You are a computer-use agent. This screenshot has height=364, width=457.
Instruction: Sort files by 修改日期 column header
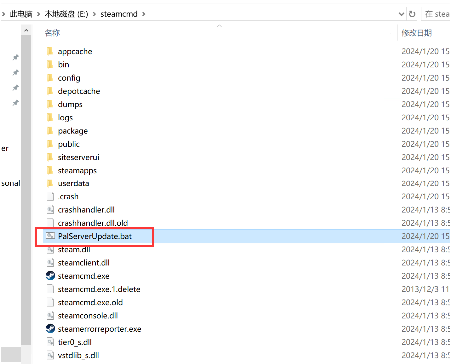coord(416,33)
